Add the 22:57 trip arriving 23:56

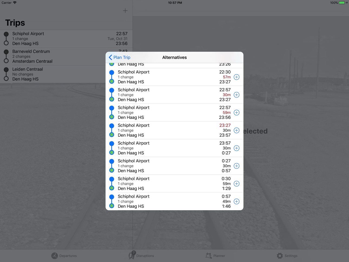[236, 112]
